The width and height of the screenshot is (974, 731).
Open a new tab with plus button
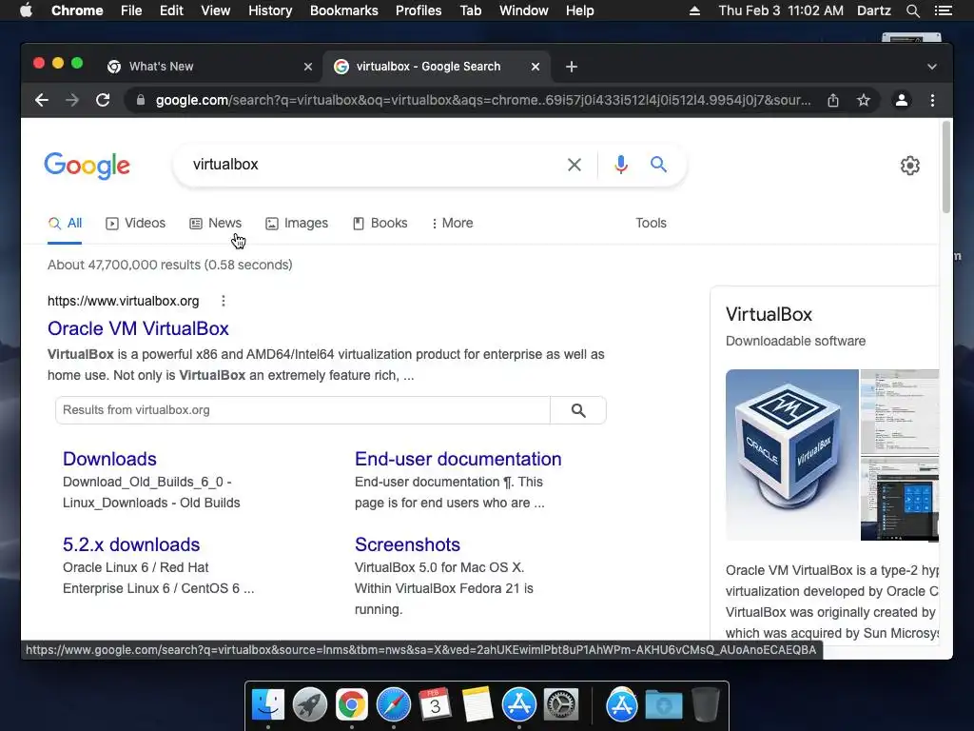[572, 67]
